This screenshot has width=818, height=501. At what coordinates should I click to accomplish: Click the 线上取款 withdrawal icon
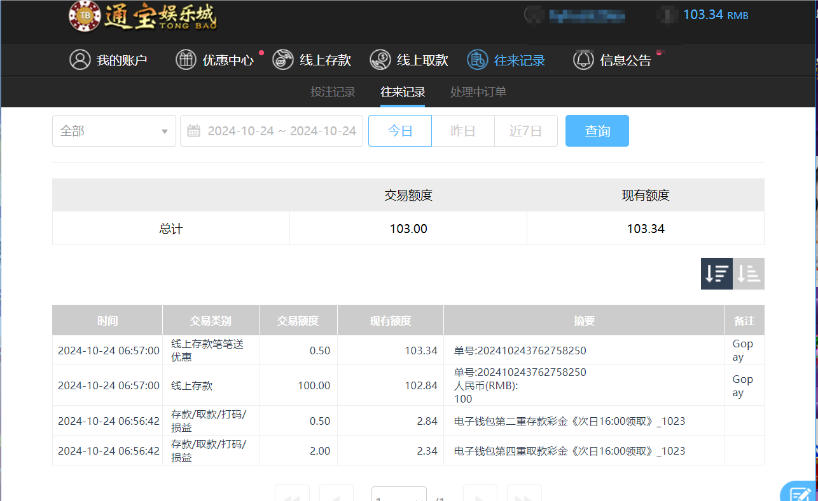[x=380, y=60]
